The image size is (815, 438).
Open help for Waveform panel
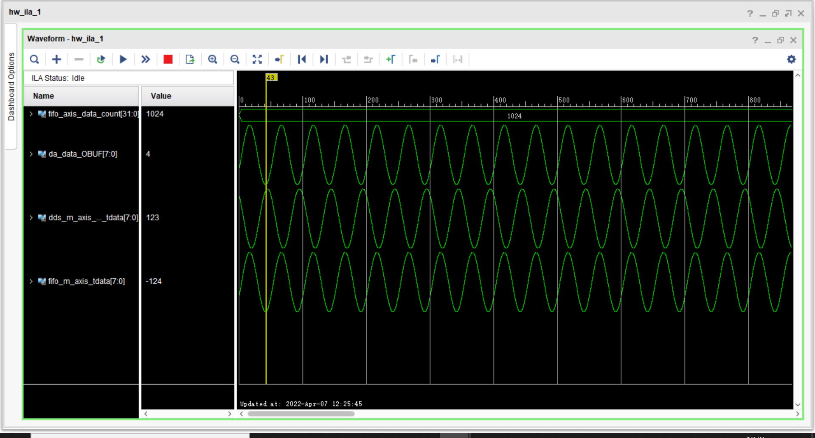[755, 40]
